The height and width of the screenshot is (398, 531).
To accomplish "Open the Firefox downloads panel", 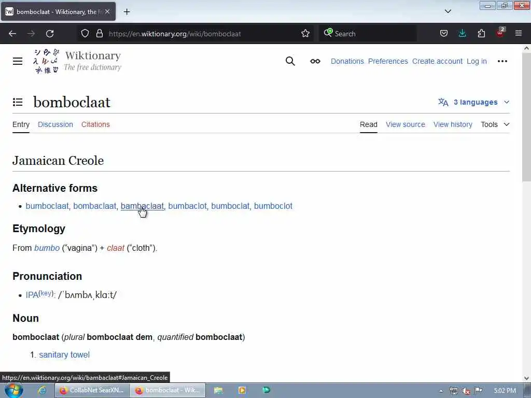I will click(x=462, y=34).
